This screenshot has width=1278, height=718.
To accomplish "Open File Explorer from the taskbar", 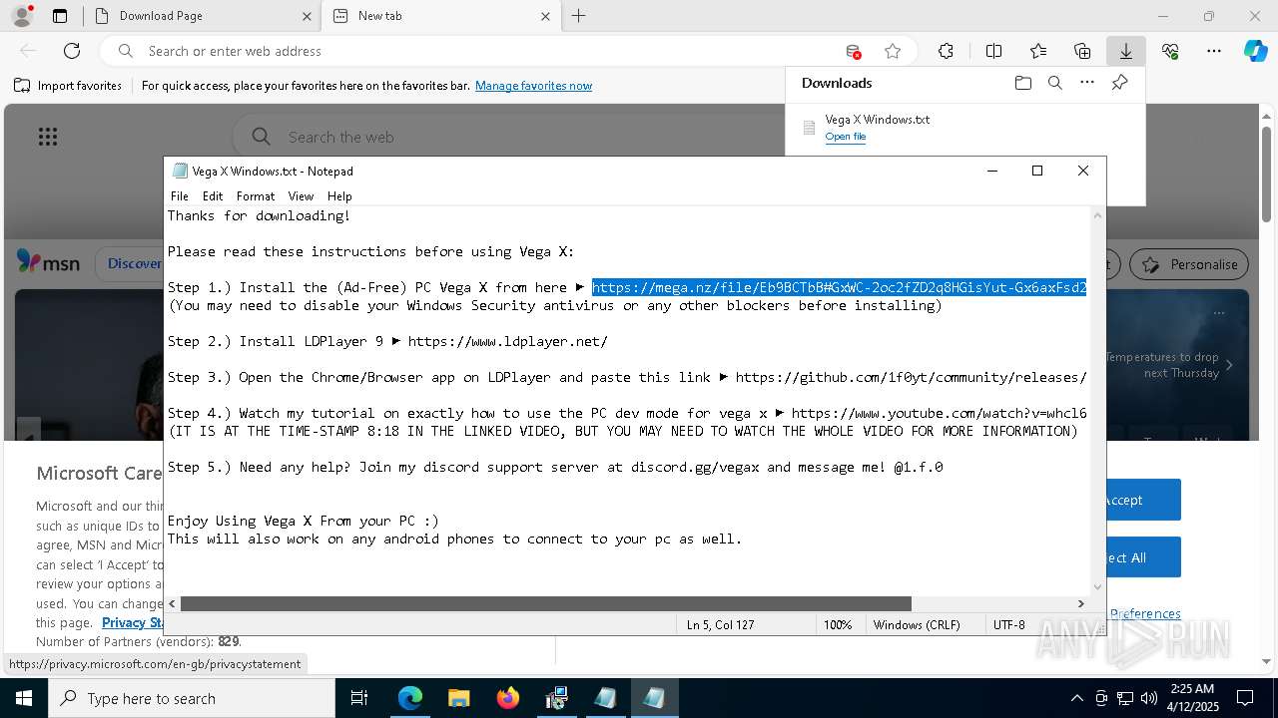I will click(x=458, y=698).
